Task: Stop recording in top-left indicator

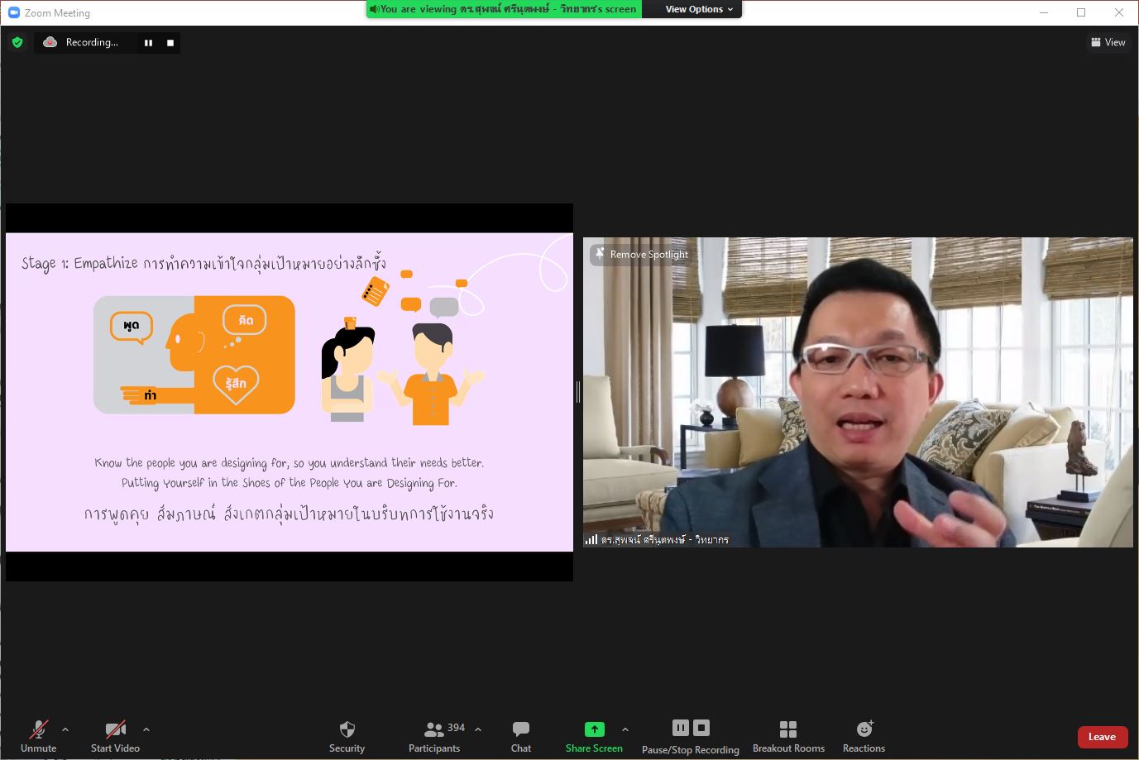Action: click(170, 43)
